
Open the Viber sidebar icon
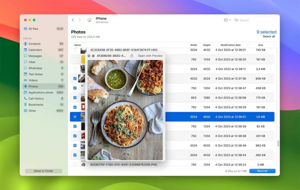[25, 62]
